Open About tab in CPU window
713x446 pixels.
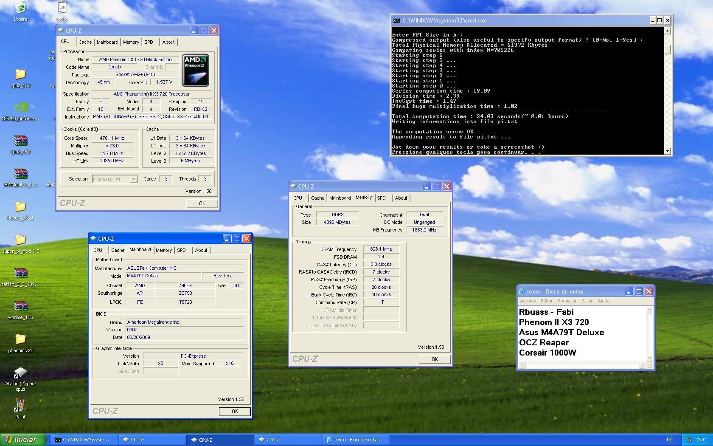(x=168, y=42)
